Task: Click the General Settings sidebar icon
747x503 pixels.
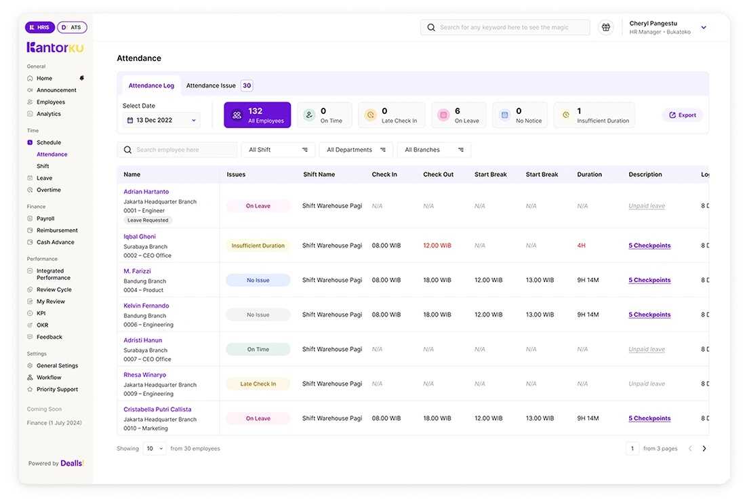Action: 30,366
